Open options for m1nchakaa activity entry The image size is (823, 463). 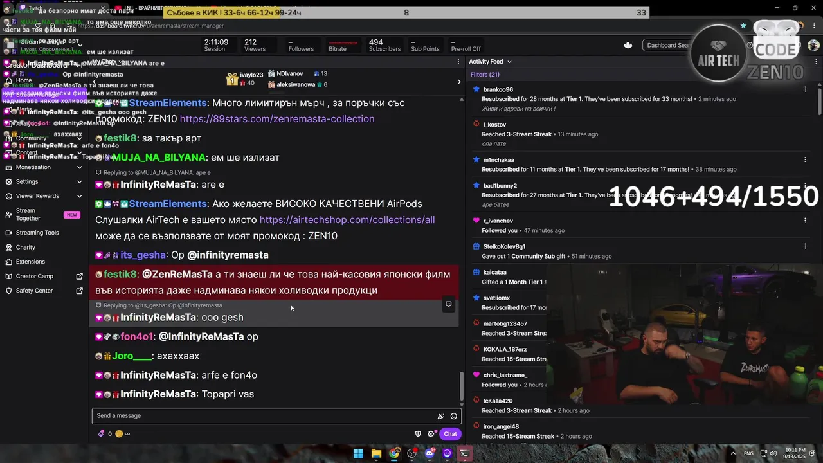(805, 159)
